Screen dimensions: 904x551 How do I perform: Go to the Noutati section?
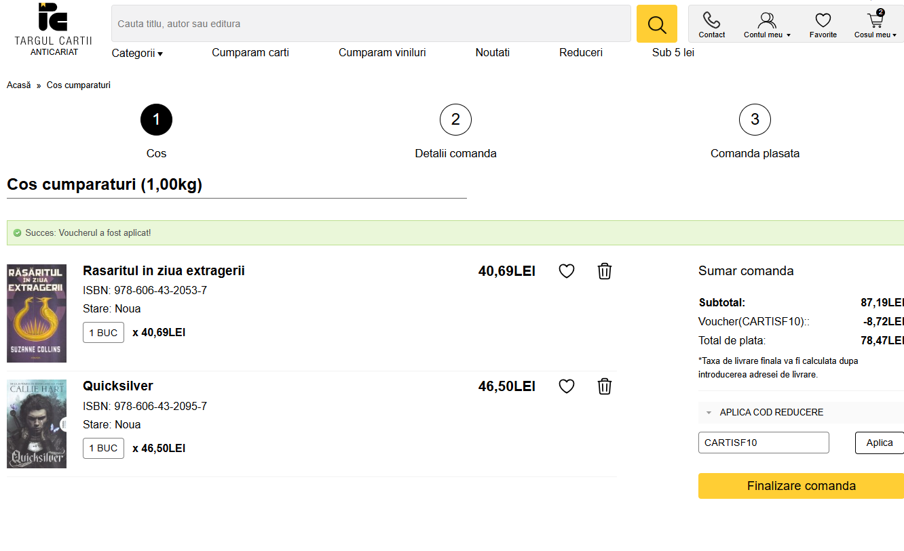492,52
